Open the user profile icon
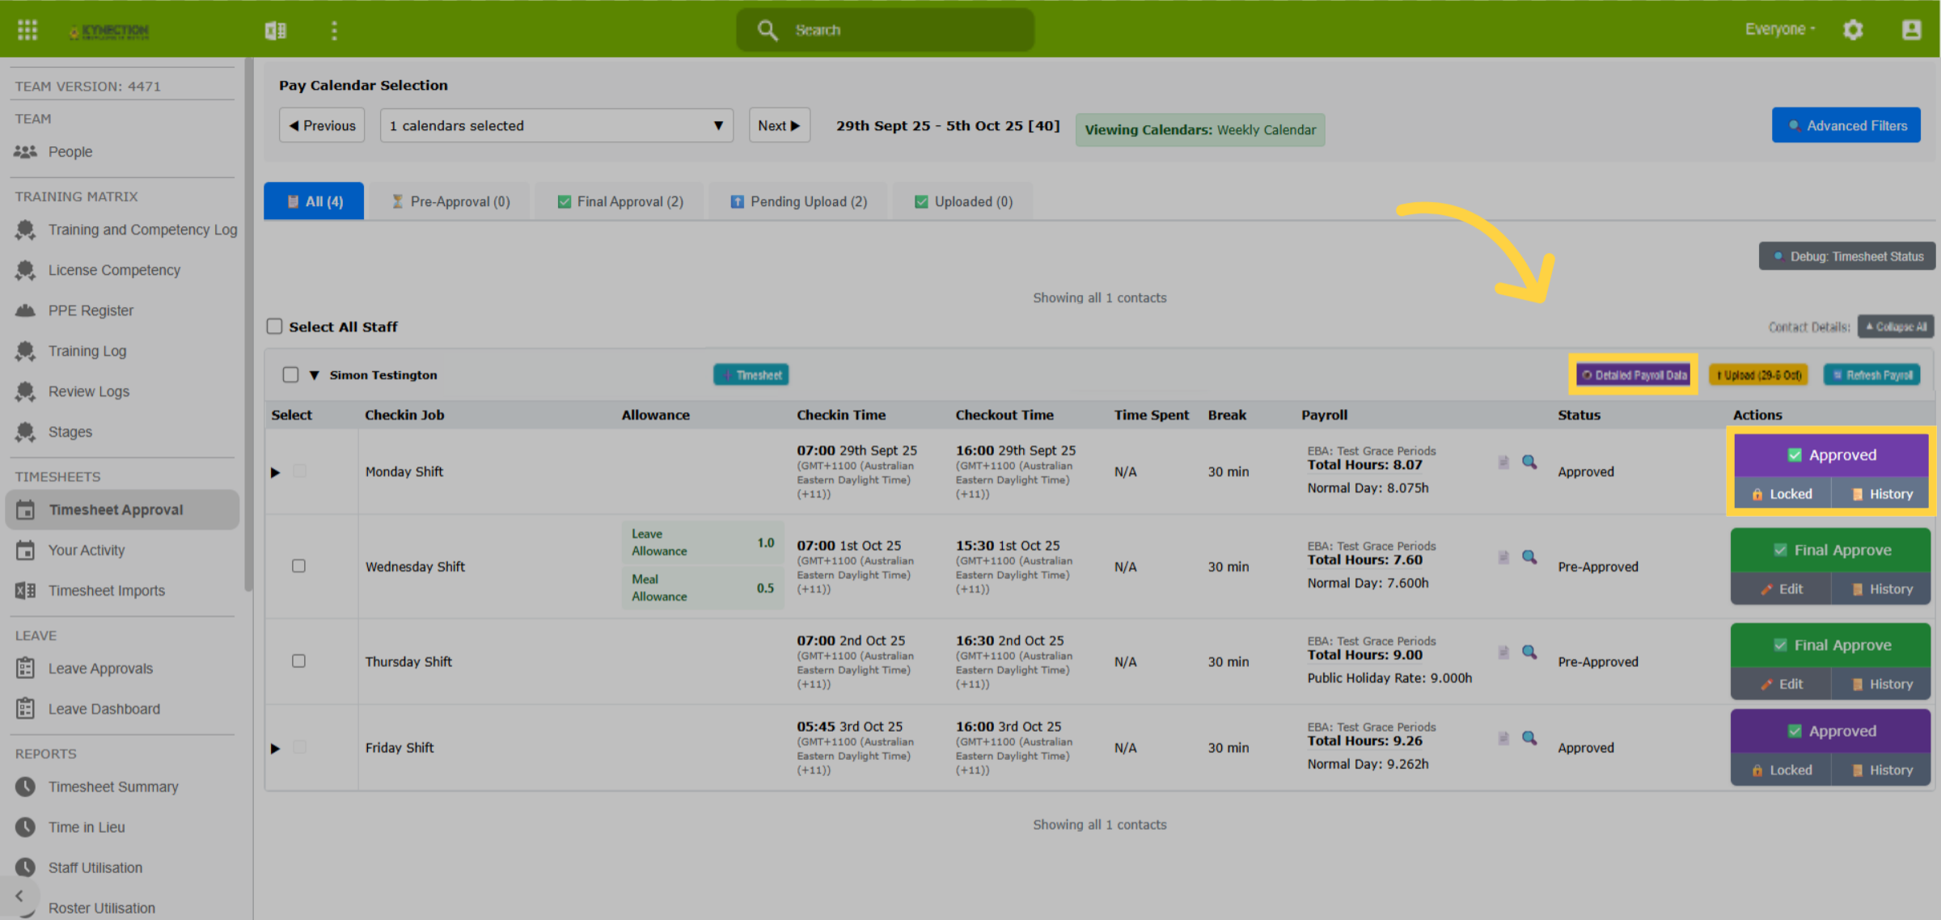1941x920 pixels. point(1912,30)
